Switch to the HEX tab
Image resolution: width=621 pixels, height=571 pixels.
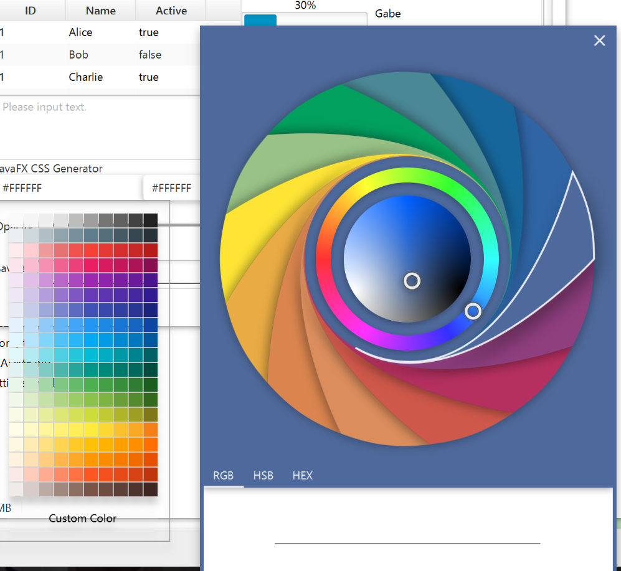303,475
